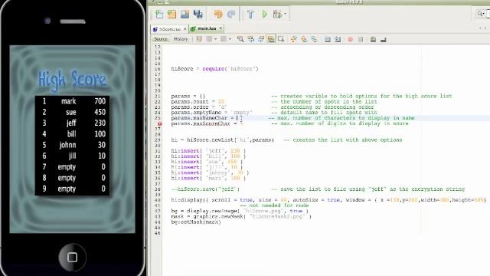Run the project with green play icon
Image resolution: width=490 pixels, height=276 pixels.
coord(265,14)
